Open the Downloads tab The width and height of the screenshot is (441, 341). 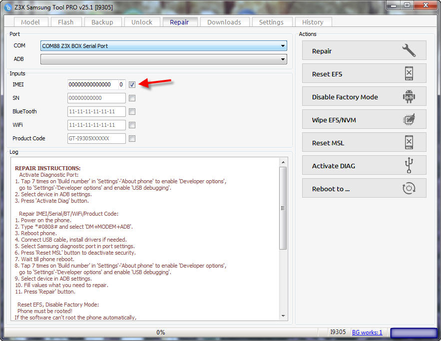tap(224, 22)
